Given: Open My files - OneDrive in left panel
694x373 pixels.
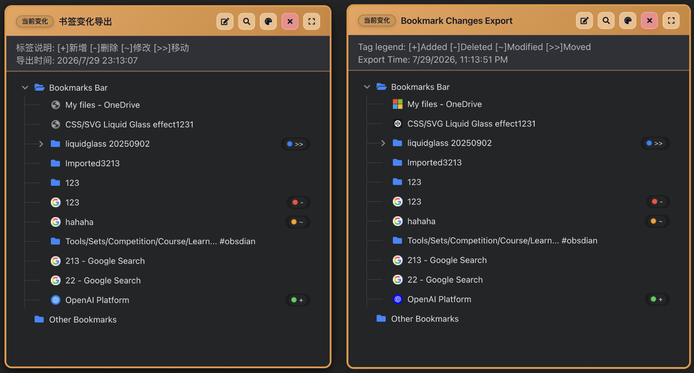Looking at the screenshot, I should [x=102, y=105].
